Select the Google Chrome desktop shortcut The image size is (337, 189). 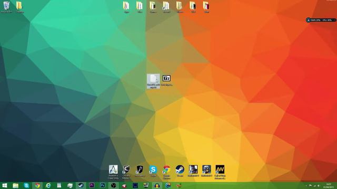166,172
